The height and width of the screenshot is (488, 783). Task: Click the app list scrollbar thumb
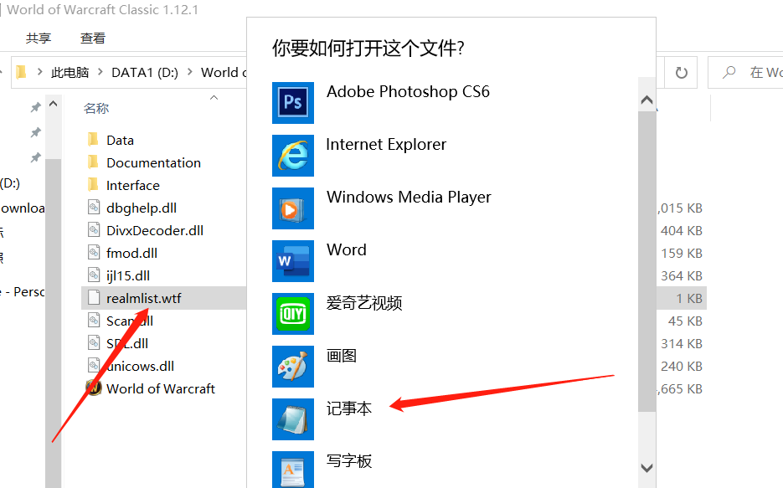tap(646, 261)
